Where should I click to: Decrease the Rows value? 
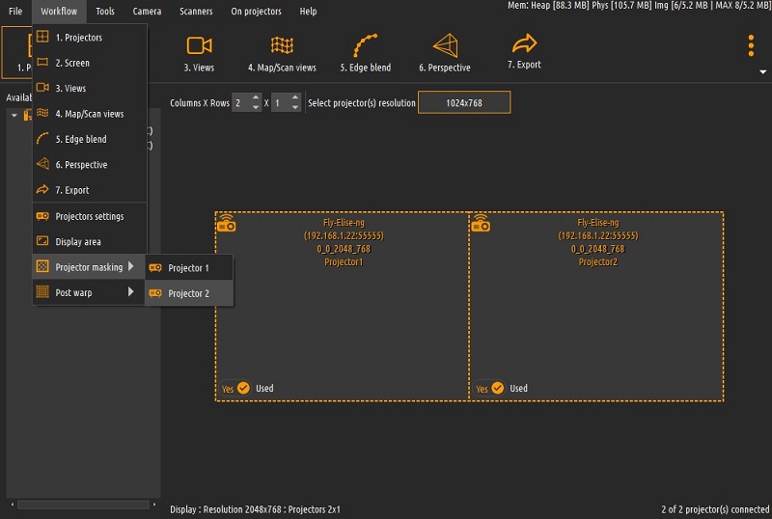[x=295, y=107]
